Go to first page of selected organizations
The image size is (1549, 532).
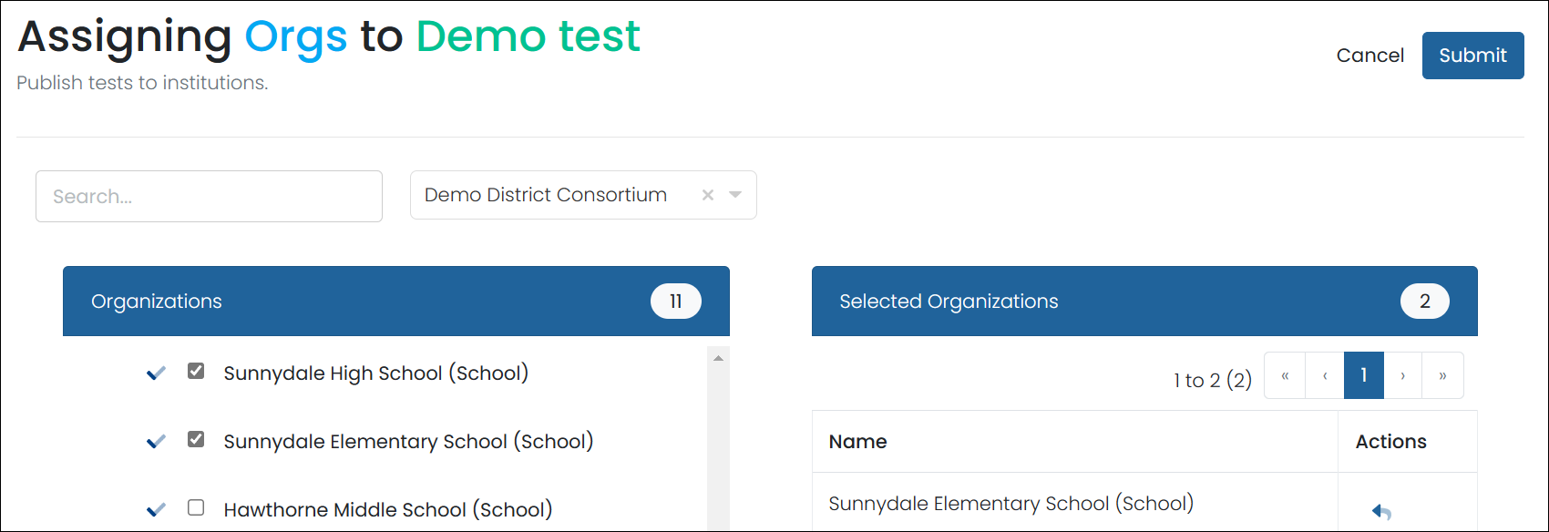click(1285, 375)
